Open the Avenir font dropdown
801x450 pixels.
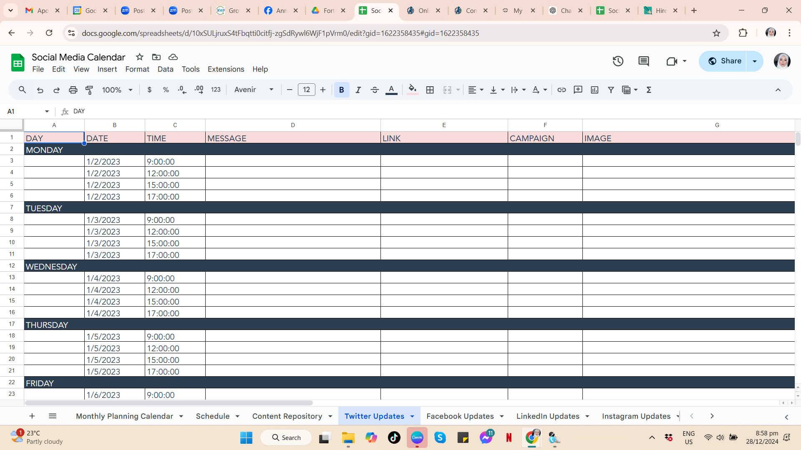[x=254, y=90]
